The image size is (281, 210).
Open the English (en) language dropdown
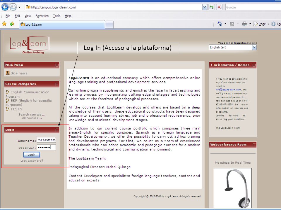point(233,47)
